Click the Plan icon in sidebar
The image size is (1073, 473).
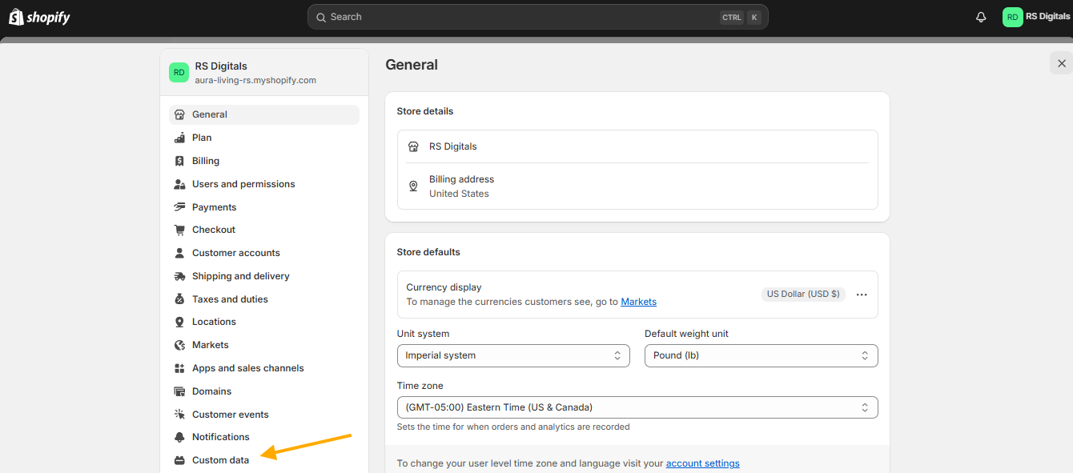point(179,138)
